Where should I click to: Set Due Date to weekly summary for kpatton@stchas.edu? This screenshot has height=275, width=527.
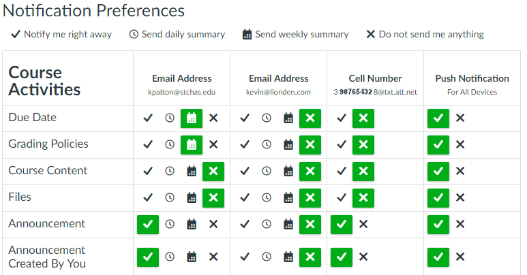[x=192, y=118]
